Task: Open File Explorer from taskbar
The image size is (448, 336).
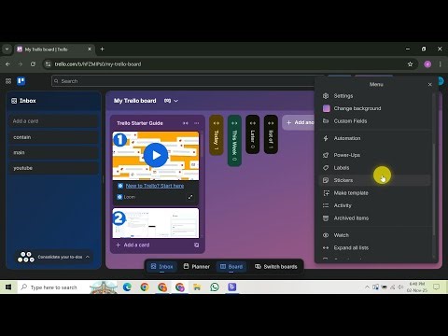Action: [x=197, y=287]
